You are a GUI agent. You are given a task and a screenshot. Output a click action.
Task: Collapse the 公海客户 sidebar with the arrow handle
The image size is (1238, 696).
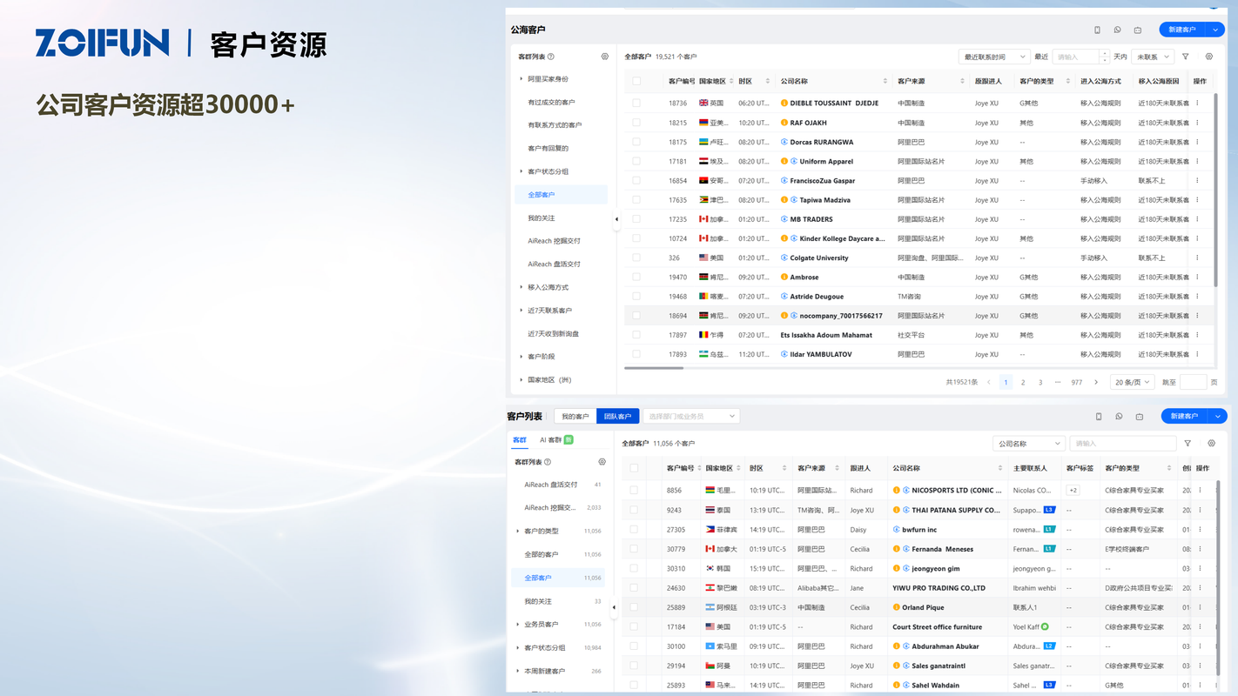coord(616,219)
